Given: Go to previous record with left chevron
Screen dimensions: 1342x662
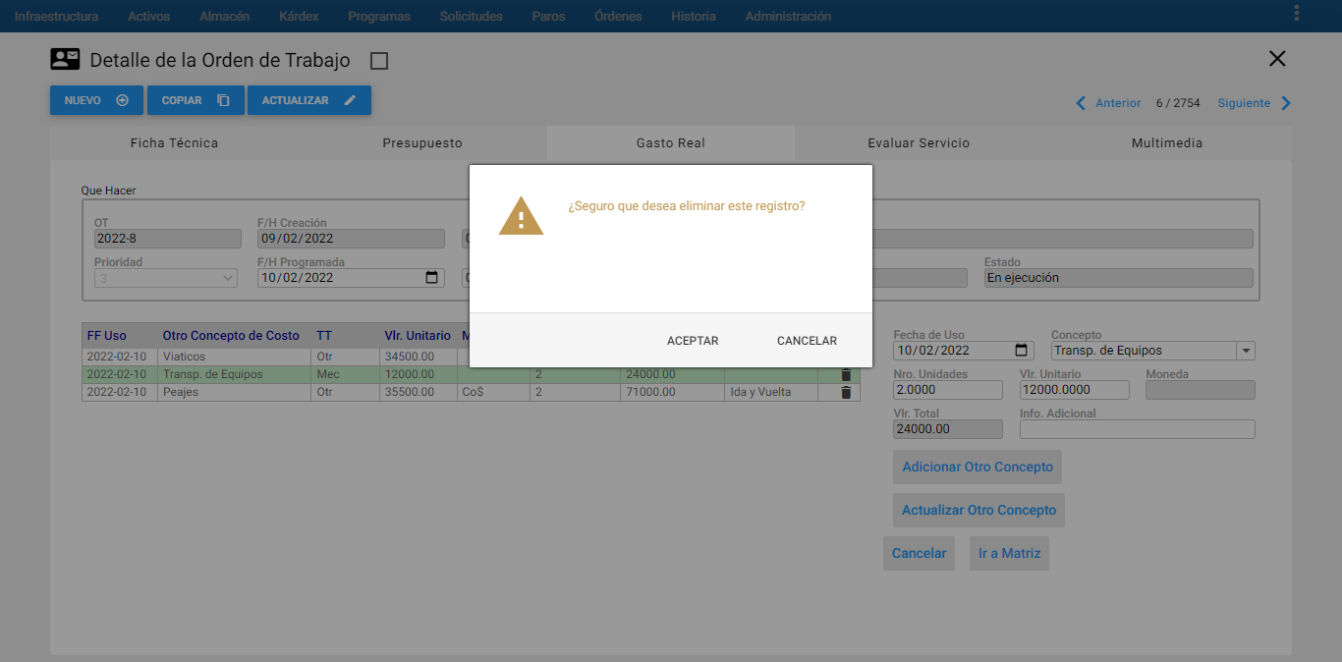Looking at the screenshot, I should coord(1082,103).
